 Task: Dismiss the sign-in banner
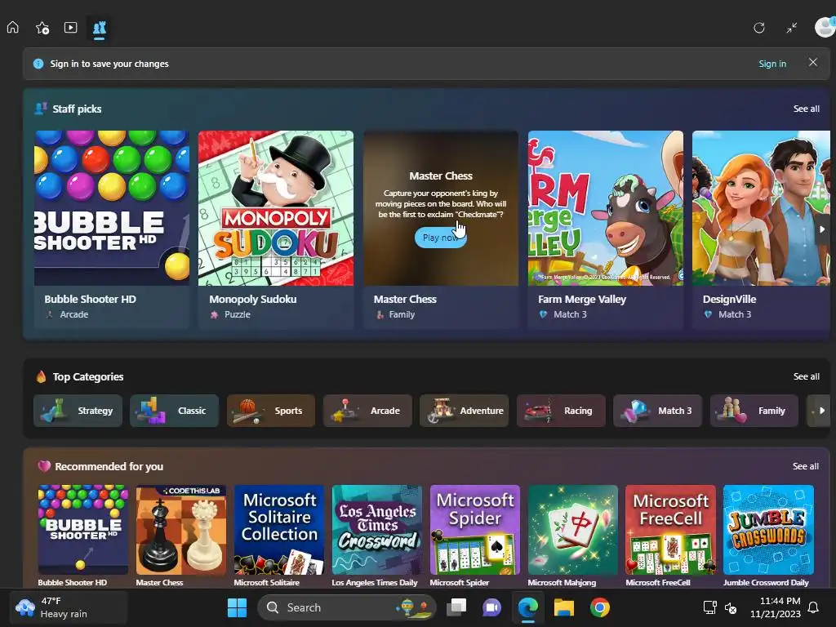[x=813, y=62]
